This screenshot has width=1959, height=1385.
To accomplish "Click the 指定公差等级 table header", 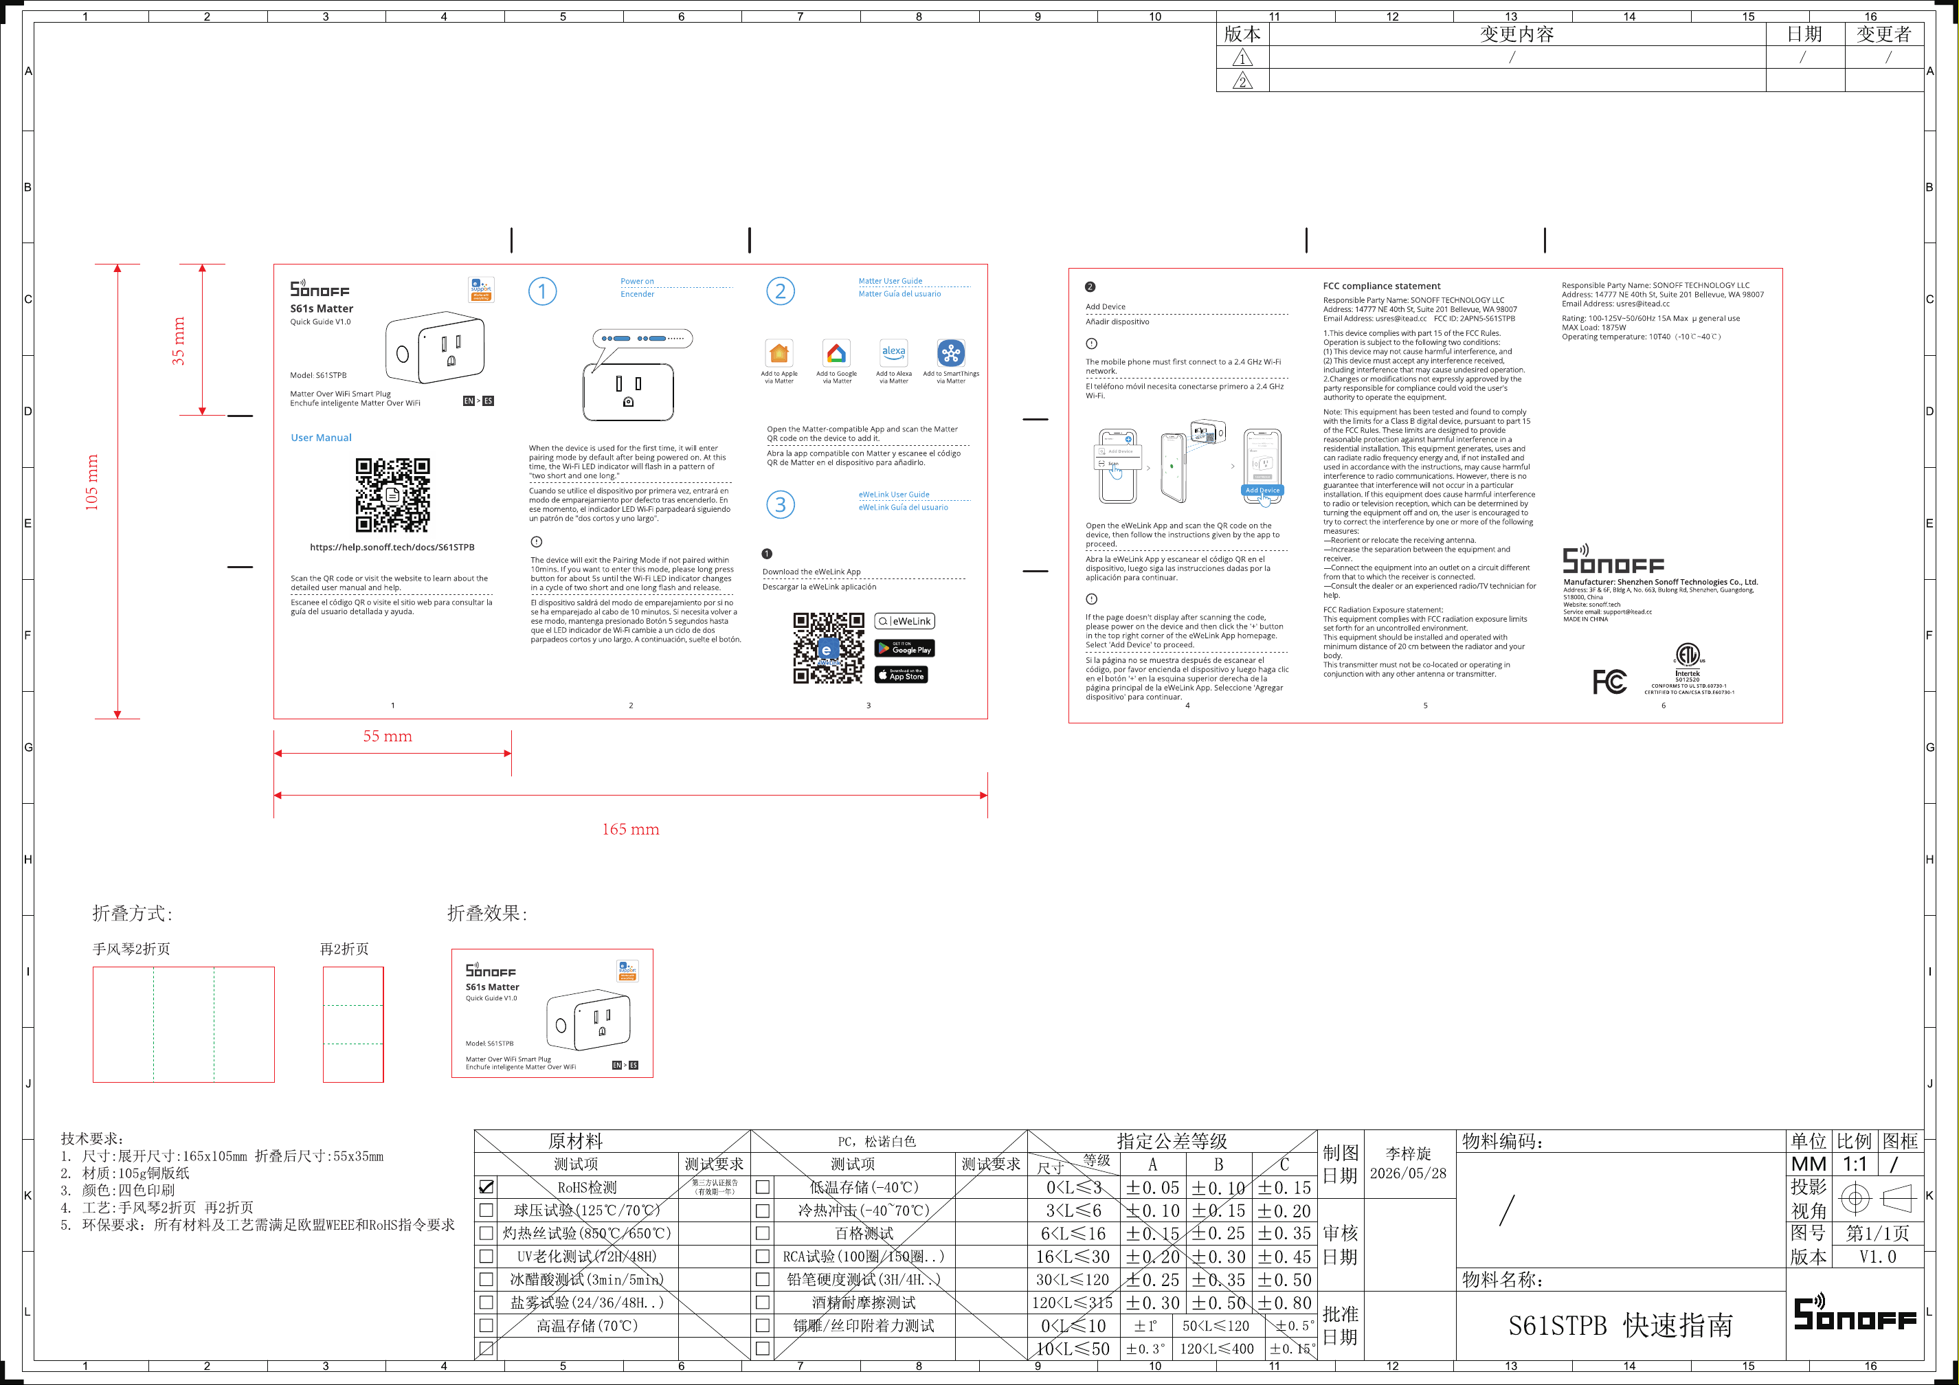I will (1172, 1141).
